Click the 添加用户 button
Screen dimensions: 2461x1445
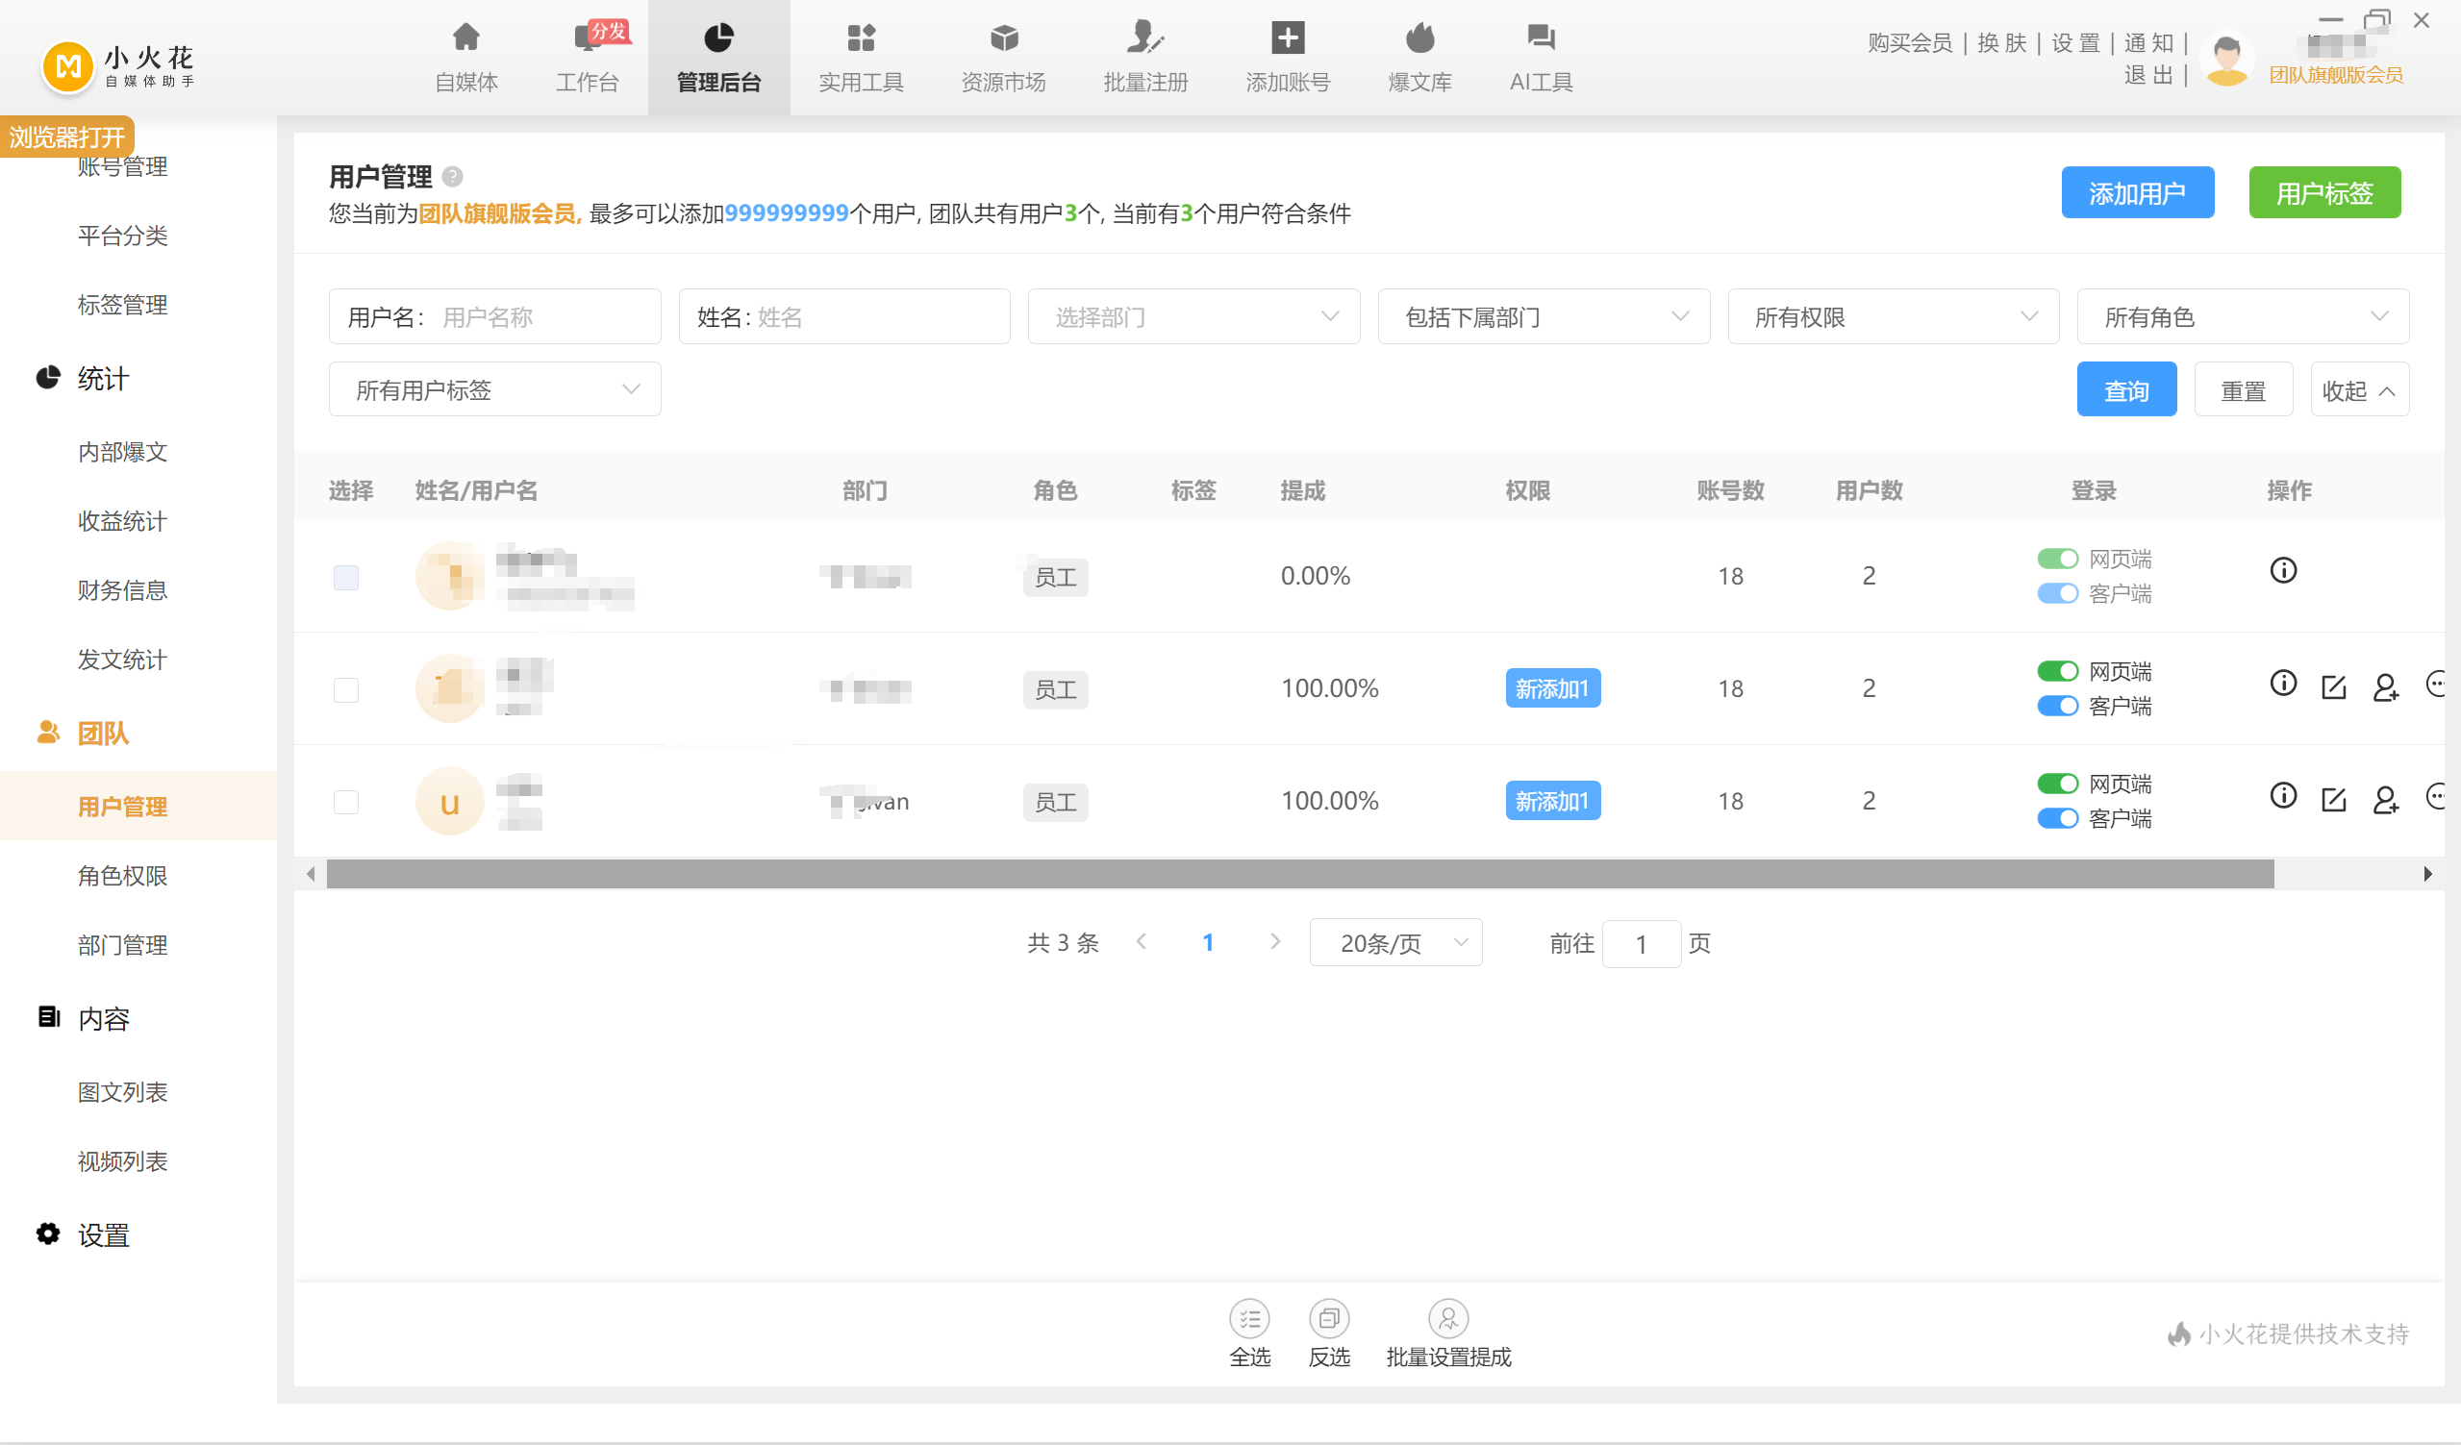(x=2137, y=192)
